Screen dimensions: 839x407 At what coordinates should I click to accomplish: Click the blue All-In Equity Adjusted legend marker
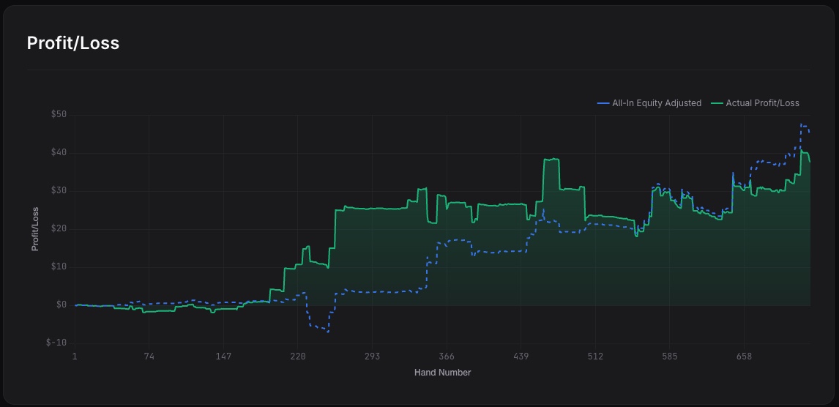tap(603, 103)
